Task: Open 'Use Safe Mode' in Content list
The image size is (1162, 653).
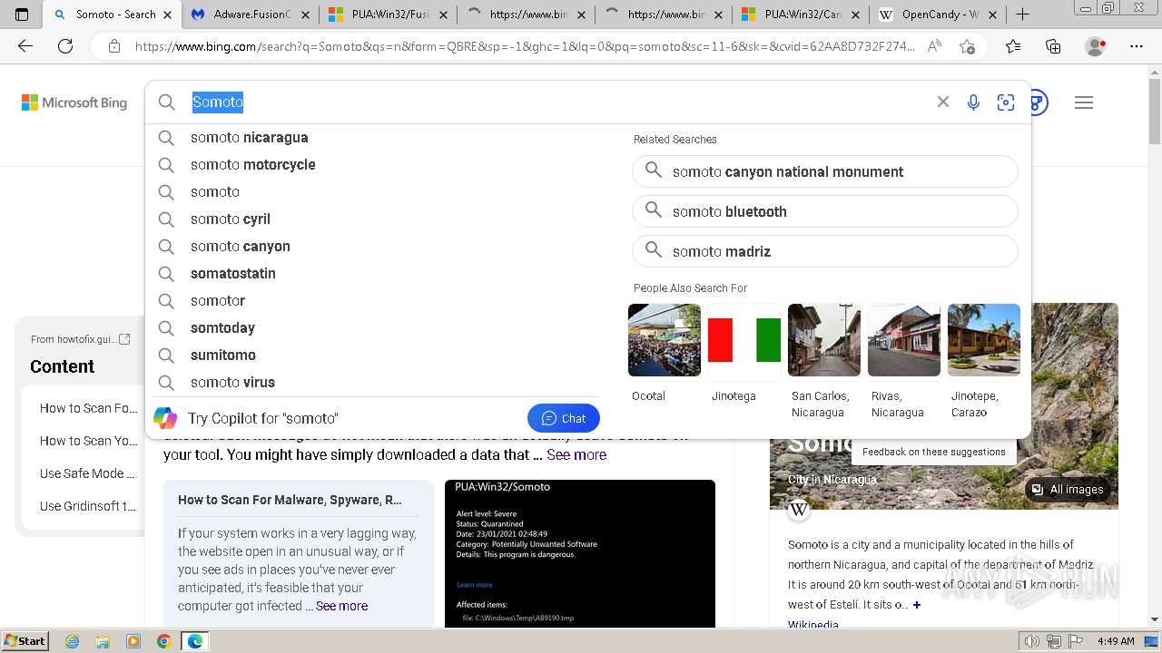Action: 87,473
